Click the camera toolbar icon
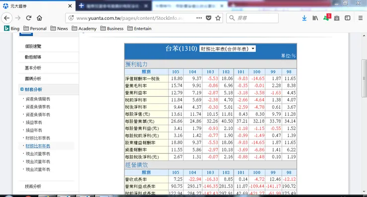This screenshot has height=197, width=367. (x=337, y=18)
